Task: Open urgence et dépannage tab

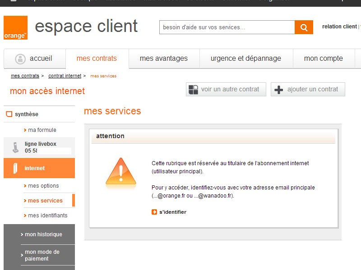Action: coord(246,58)
